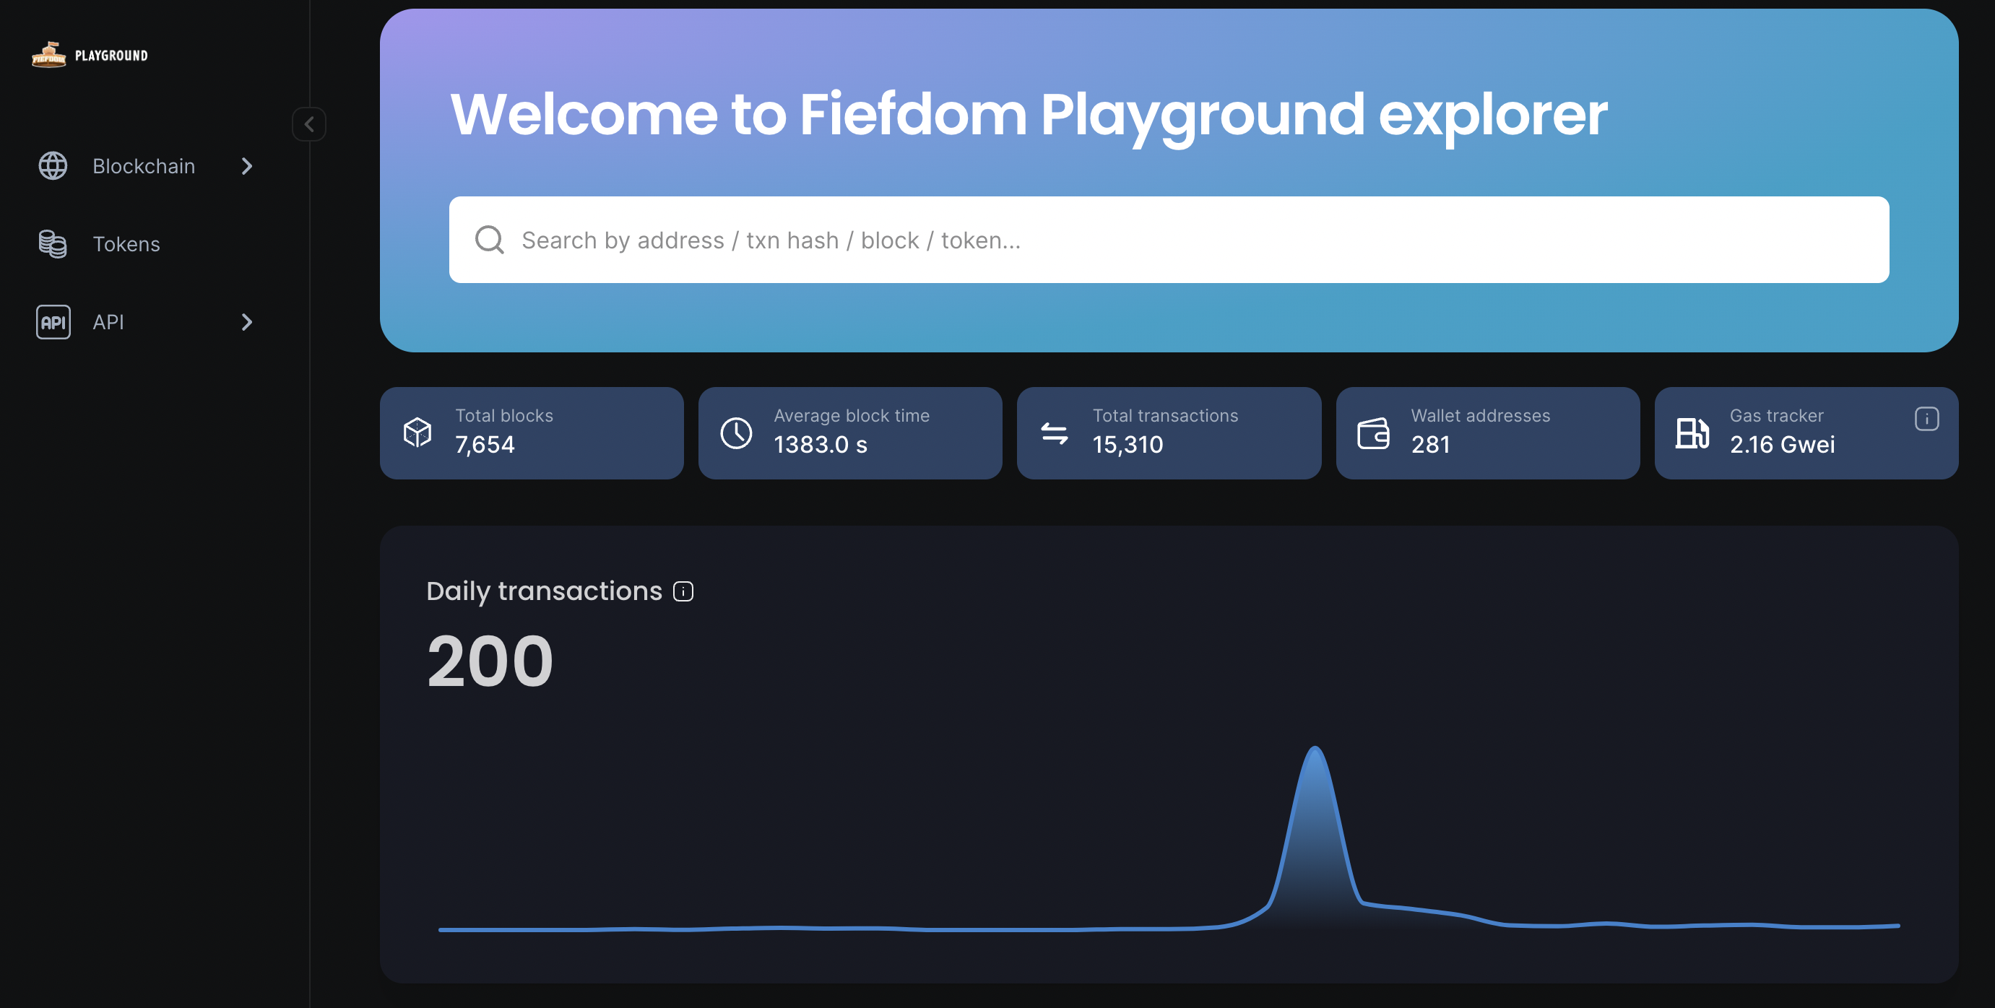Click the Tokens coins icon
Viewport: 1995px width, 1008px height.
click(53, 244)
